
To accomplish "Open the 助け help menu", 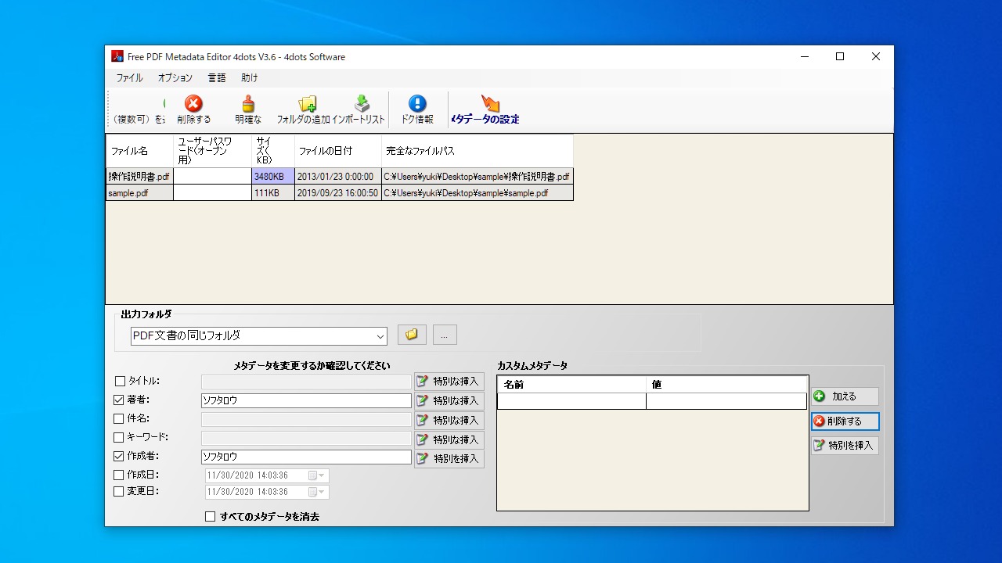I will coord(250,78).
